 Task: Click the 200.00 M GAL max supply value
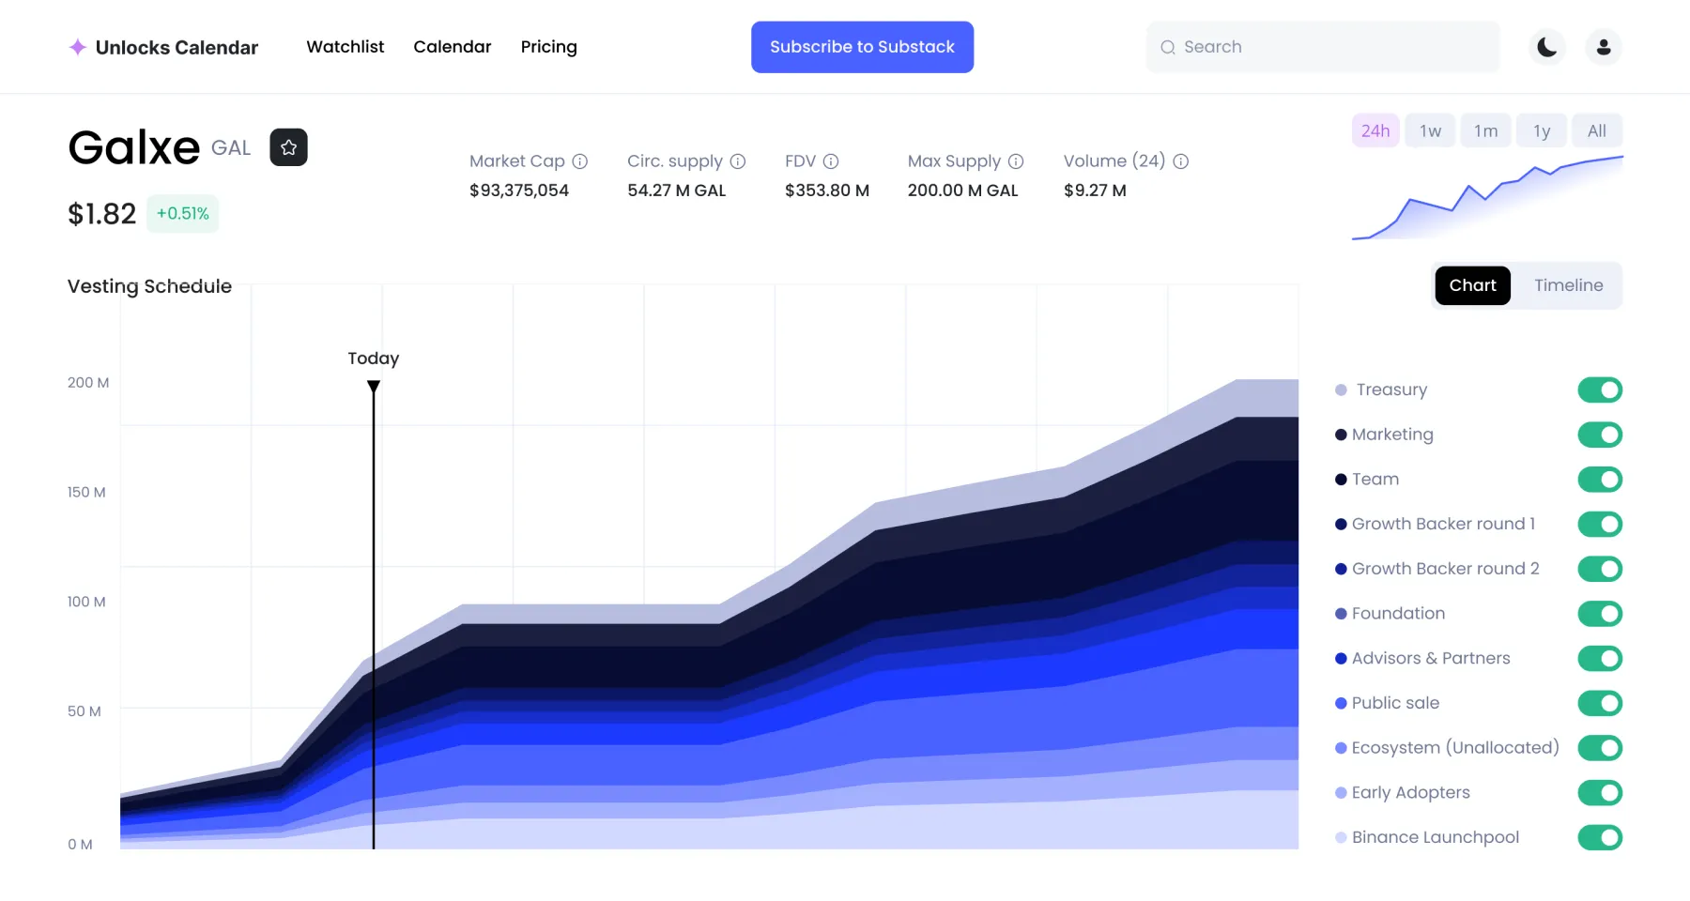(x=963, y=191)
